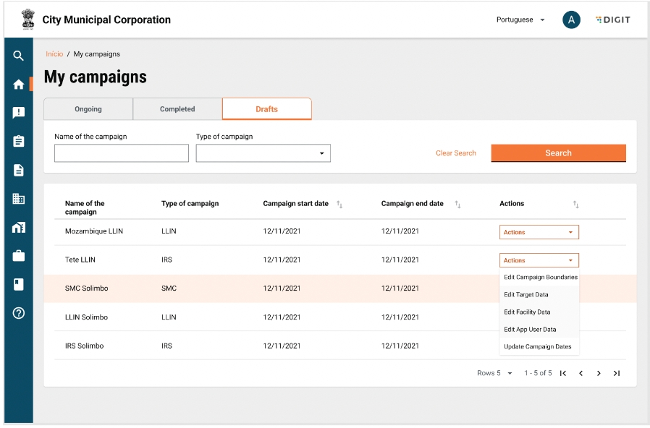The height and width of the screenshot is (428, 650).
Task: Click the search icon in the sidebar
Action: tap(19, 56)
